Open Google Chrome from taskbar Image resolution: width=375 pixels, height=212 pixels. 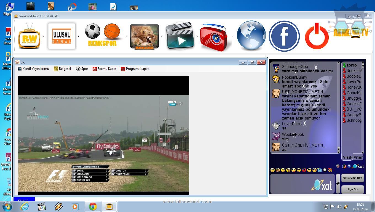click(93, 206)
